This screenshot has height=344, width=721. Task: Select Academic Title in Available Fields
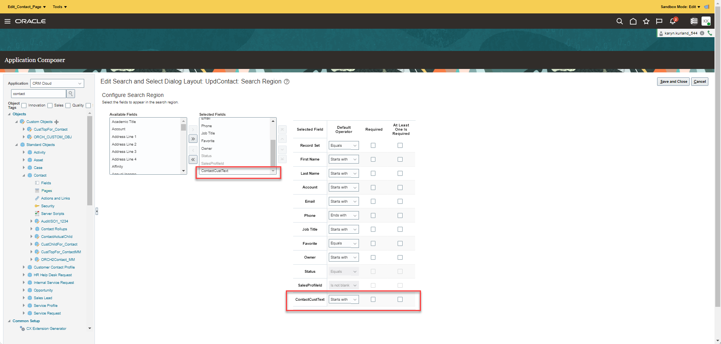tap(124, 122)
